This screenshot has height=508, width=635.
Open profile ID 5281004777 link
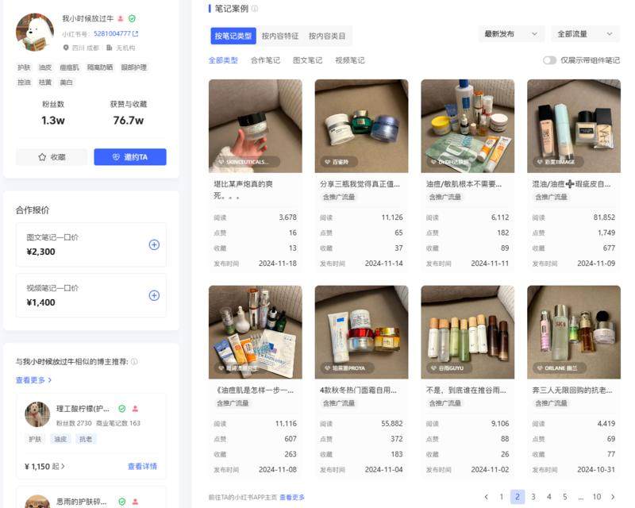[112, 33]
